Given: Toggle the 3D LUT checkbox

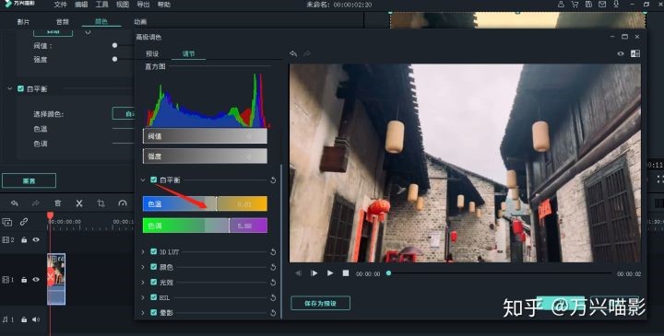Looking at the screenshot, I should 154,251.
